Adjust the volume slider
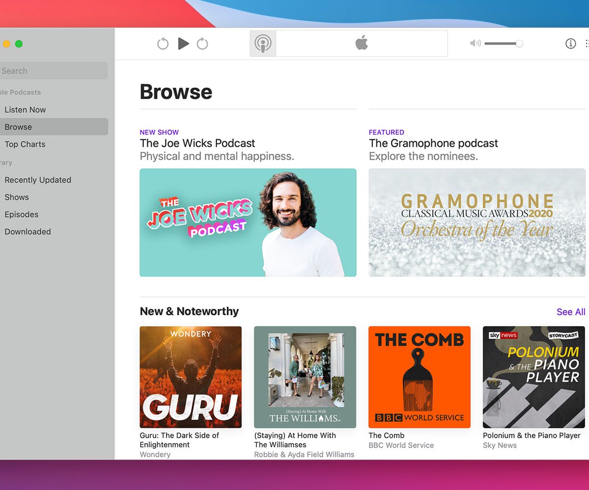This screenshot has height=490, width=589. pos(504,44)
